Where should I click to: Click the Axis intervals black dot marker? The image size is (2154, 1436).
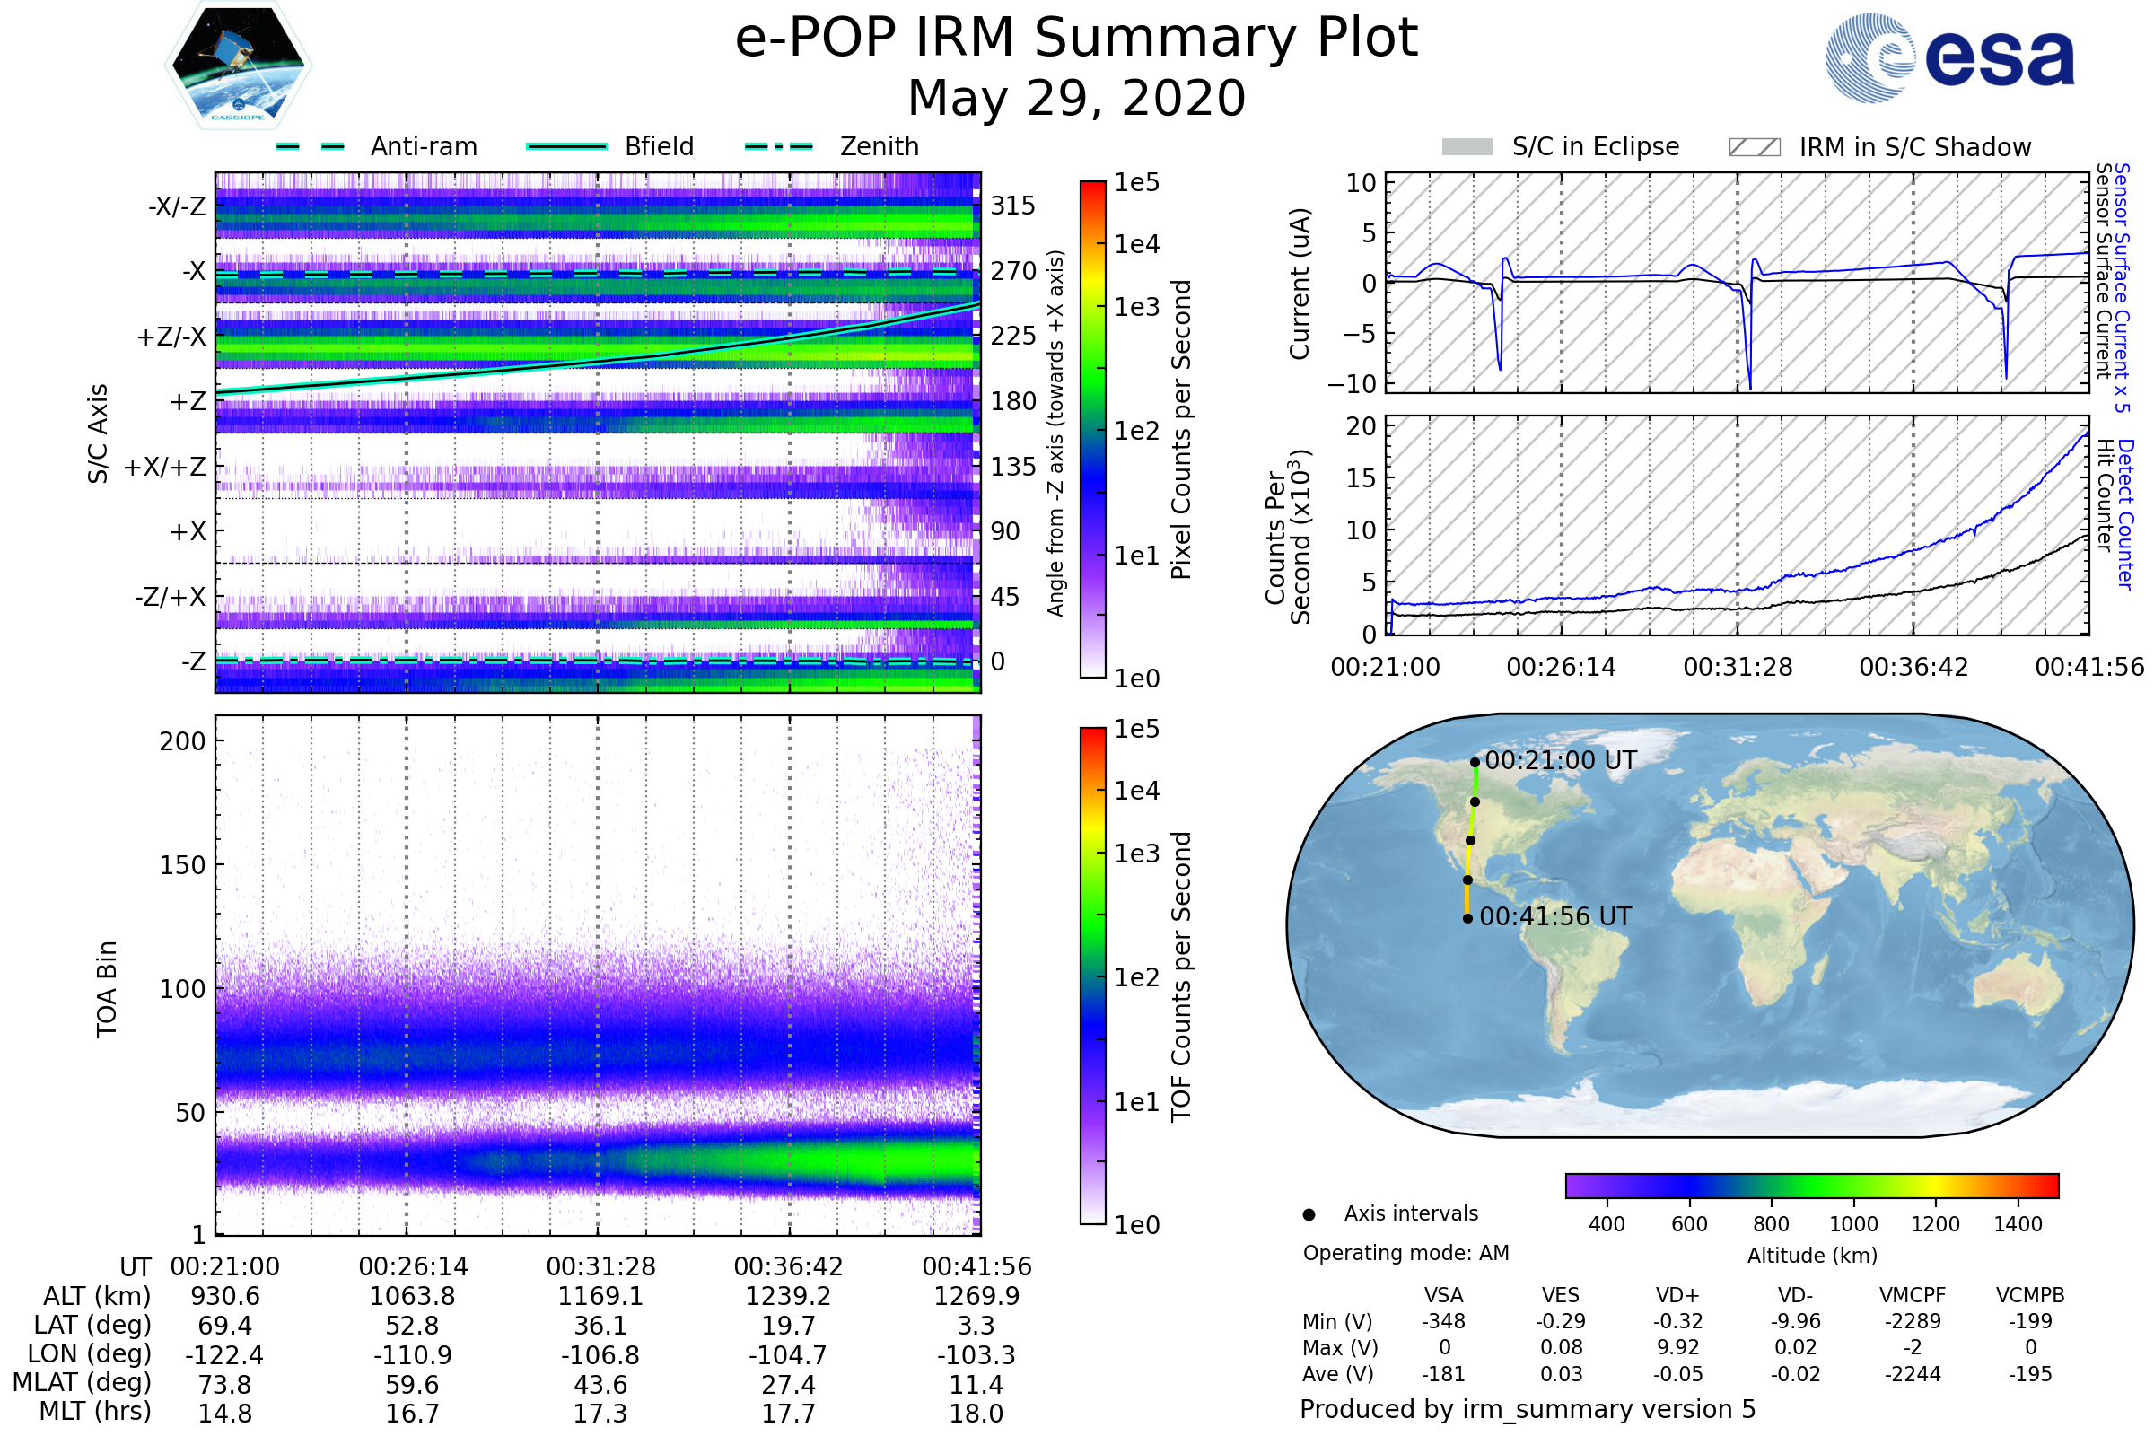point(1309,1214)
